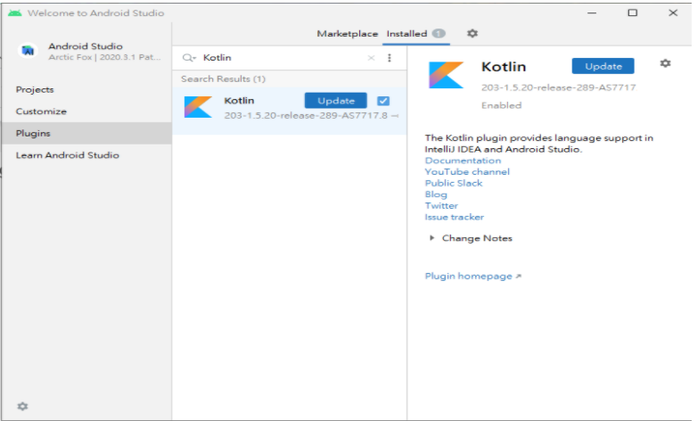Open Projects in the sidebar
This screenshot has width=697, height=421.
point(35,89)
